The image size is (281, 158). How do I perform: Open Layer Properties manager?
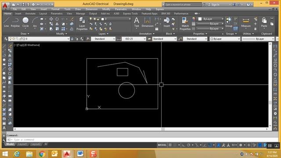tap(82, 24)
